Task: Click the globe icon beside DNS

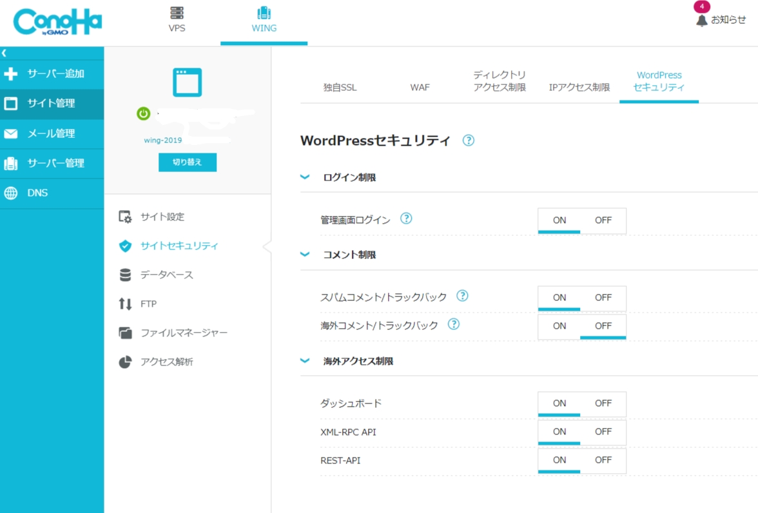Action: [10, 193]
